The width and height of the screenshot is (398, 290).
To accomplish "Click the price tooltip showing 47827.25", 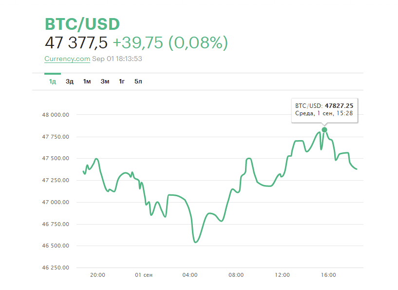I will 325,110.
